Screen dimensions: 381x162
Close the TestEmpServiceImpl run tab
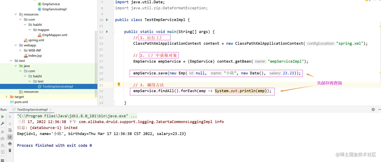point(51,110)
